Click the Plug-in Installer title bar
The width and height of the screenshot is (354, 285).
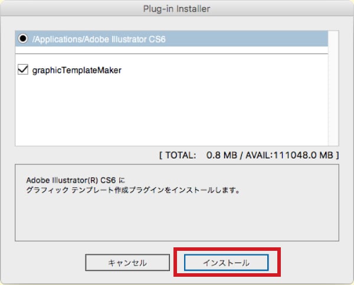coord(177,9)
